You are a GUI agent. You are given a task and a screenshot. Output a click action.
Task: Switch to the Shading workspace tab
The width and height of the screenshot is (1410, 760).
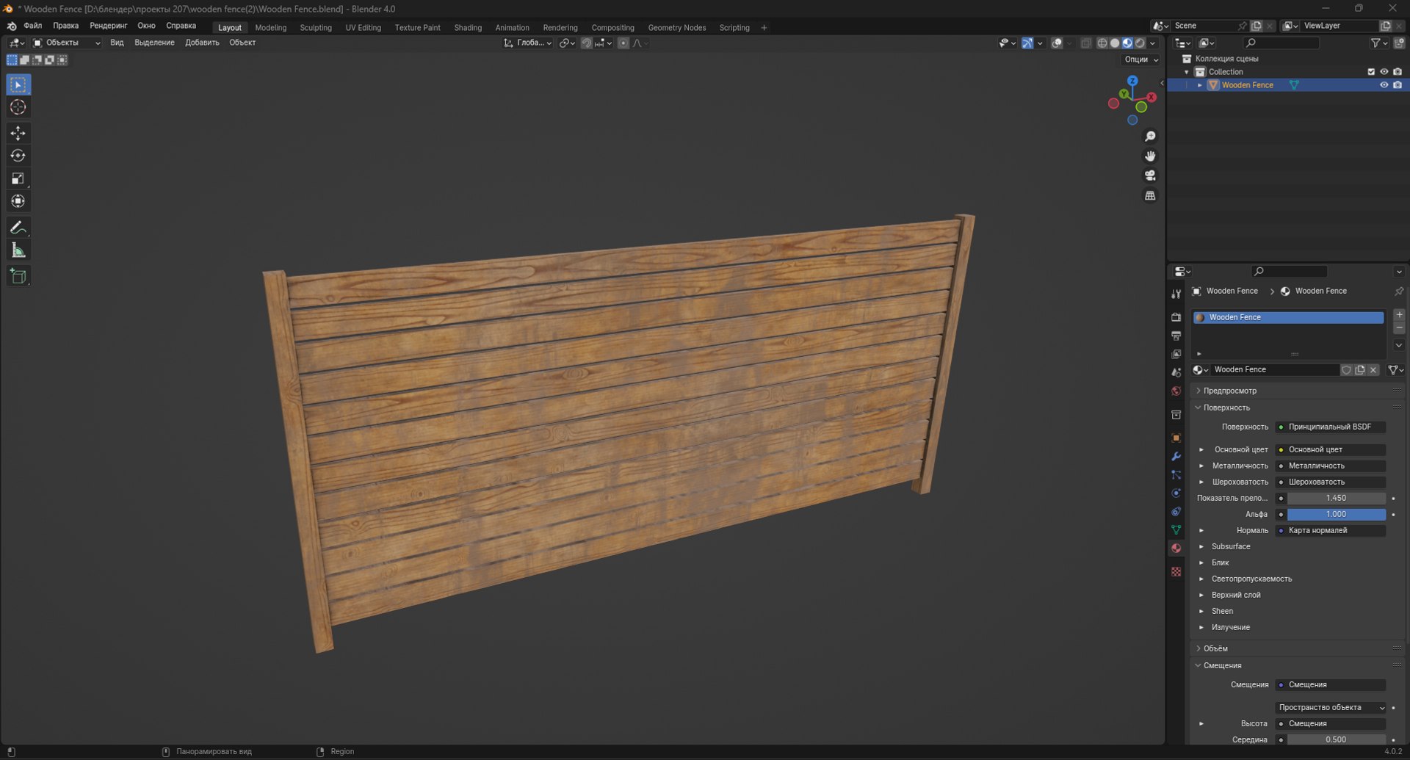[x=468, y=28]
